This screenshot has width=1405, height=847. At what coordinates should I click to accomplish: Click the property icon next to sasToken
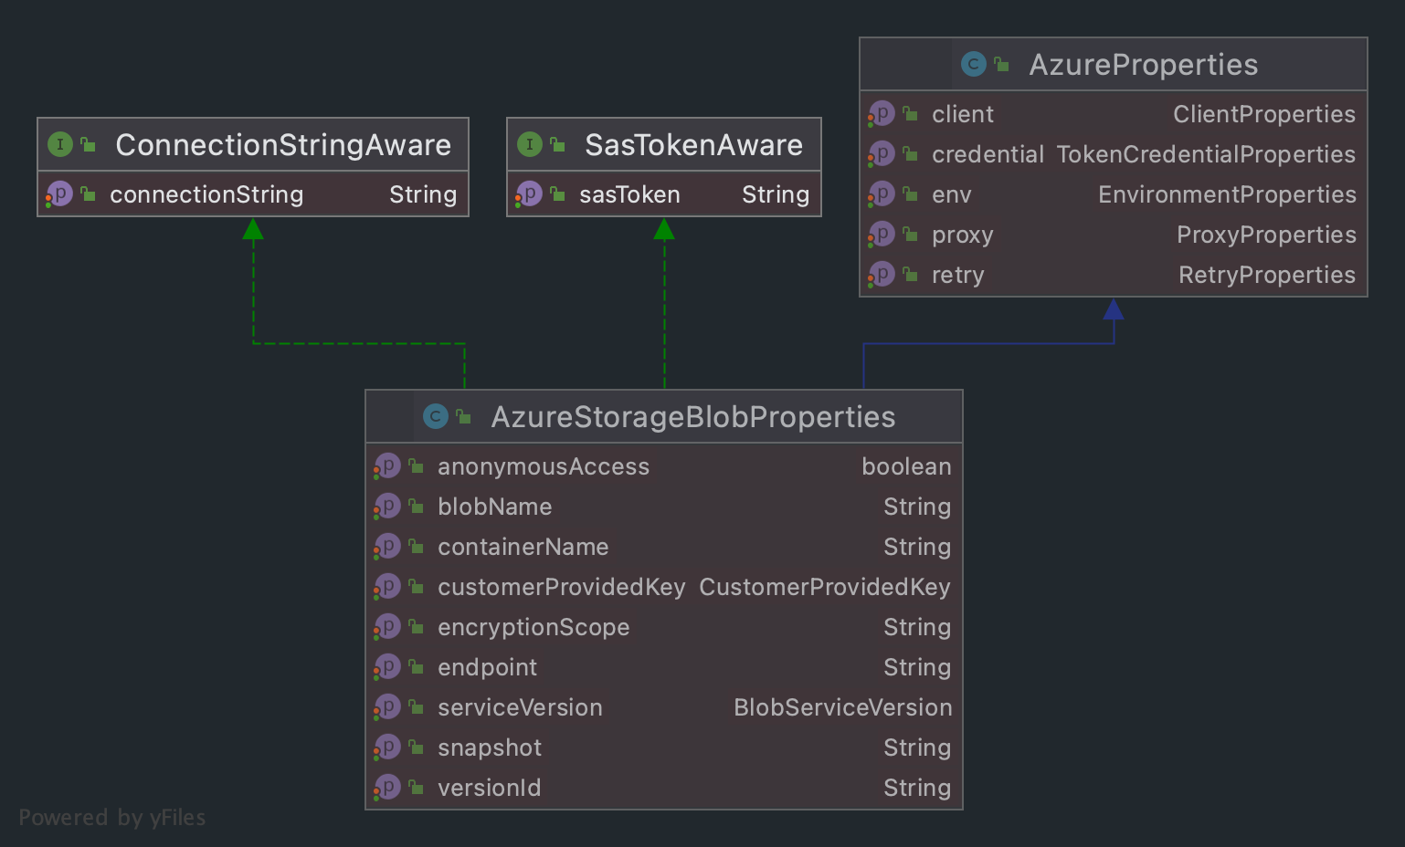coord(529,193)
